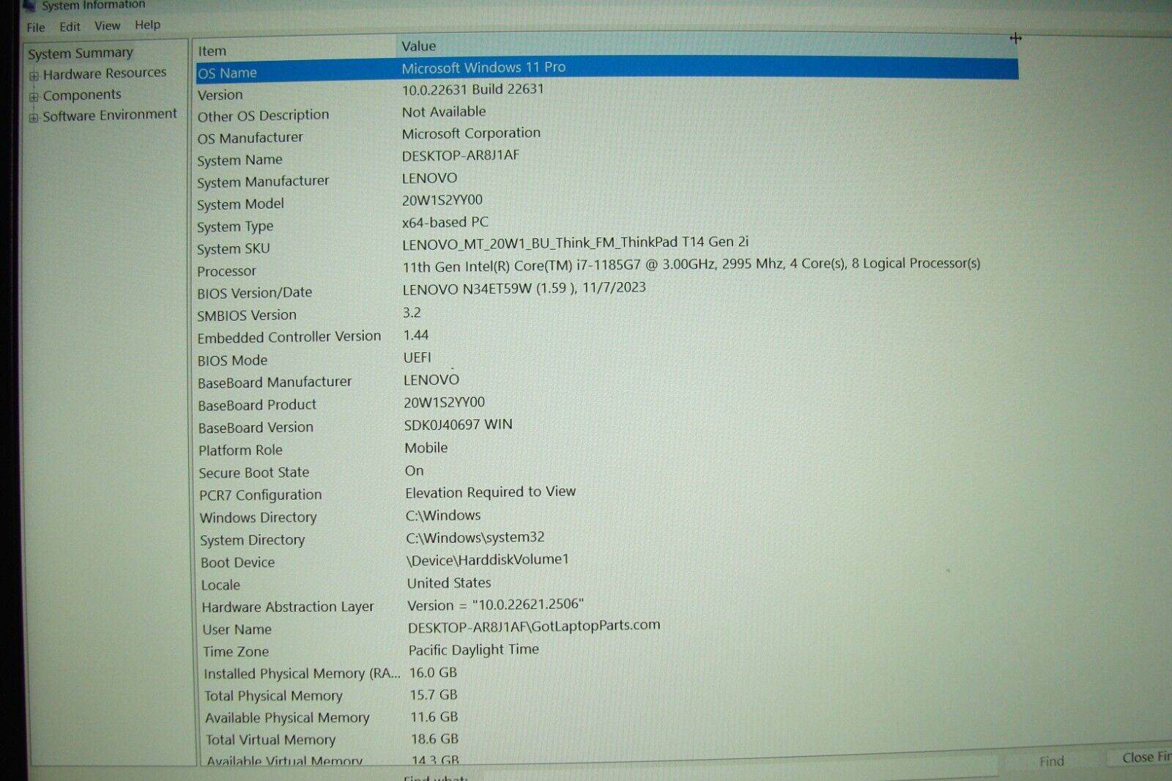Expand the Components tree node
This screenshot has width=1172, height=781.
point(34,97)
